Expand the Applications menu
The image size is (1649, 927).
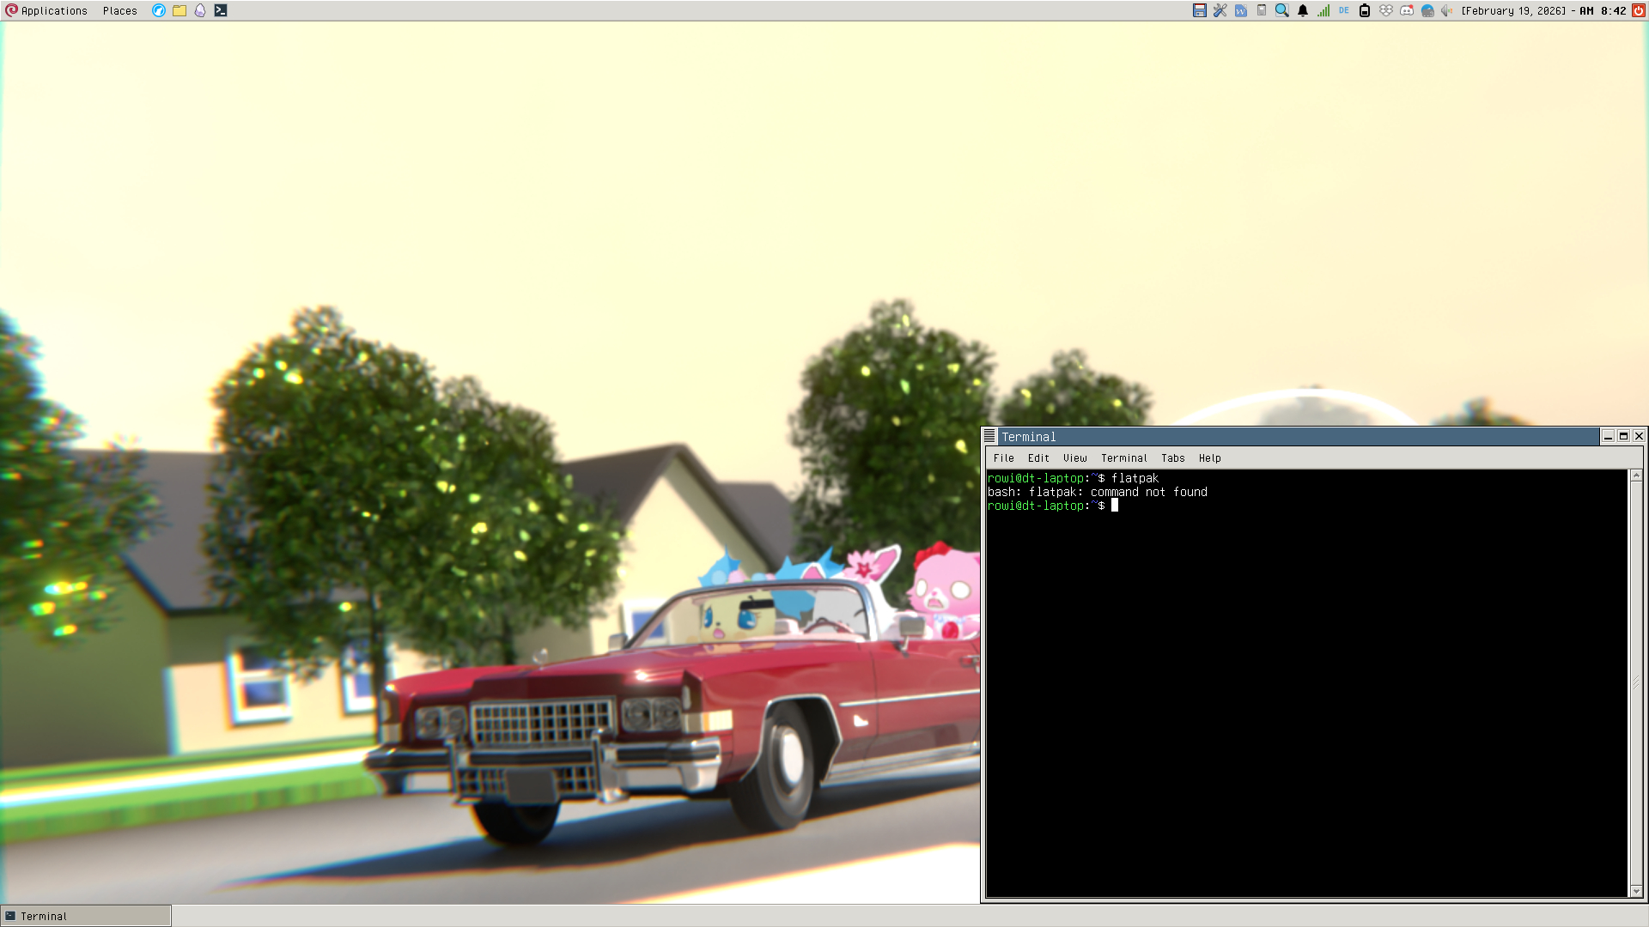coord(46,10)
